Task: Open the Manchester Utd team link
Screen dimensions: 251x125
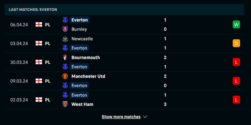Action: pyautogui.click(x=88, y=76)
